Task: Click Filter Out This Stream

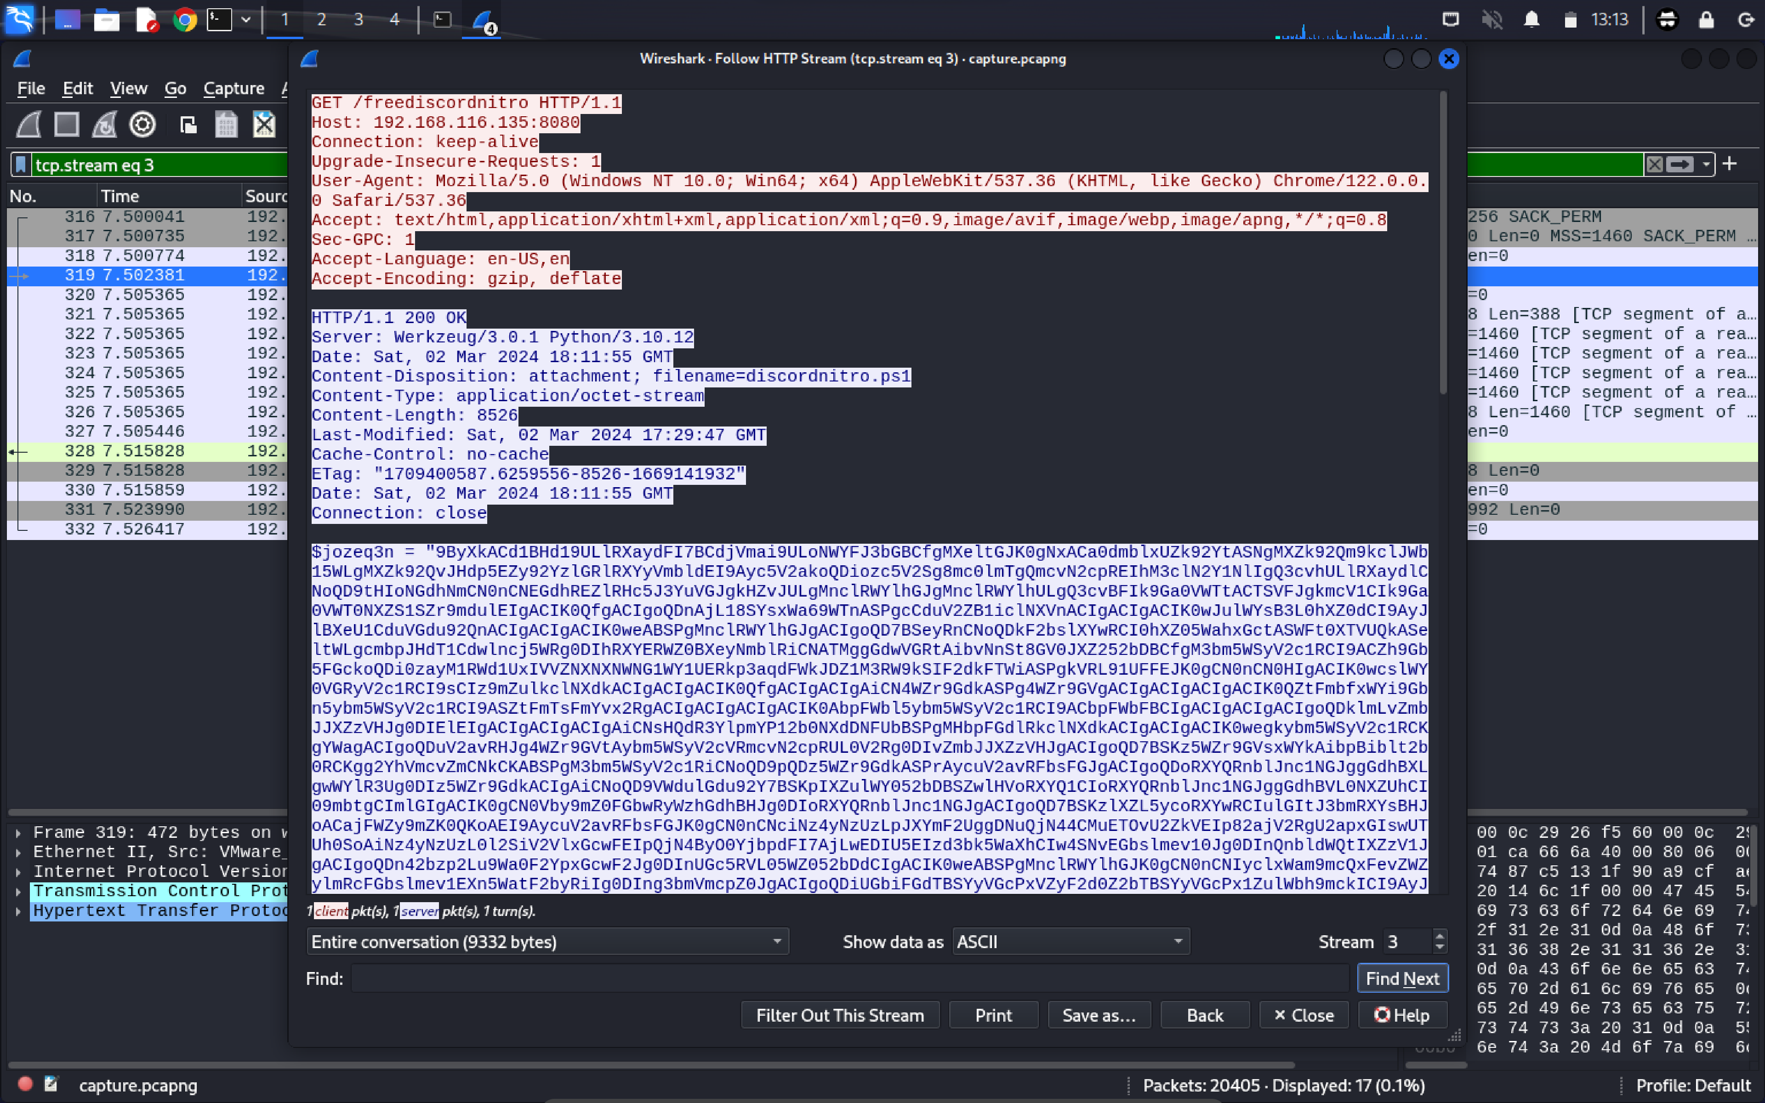Action: pos(839,1015)
